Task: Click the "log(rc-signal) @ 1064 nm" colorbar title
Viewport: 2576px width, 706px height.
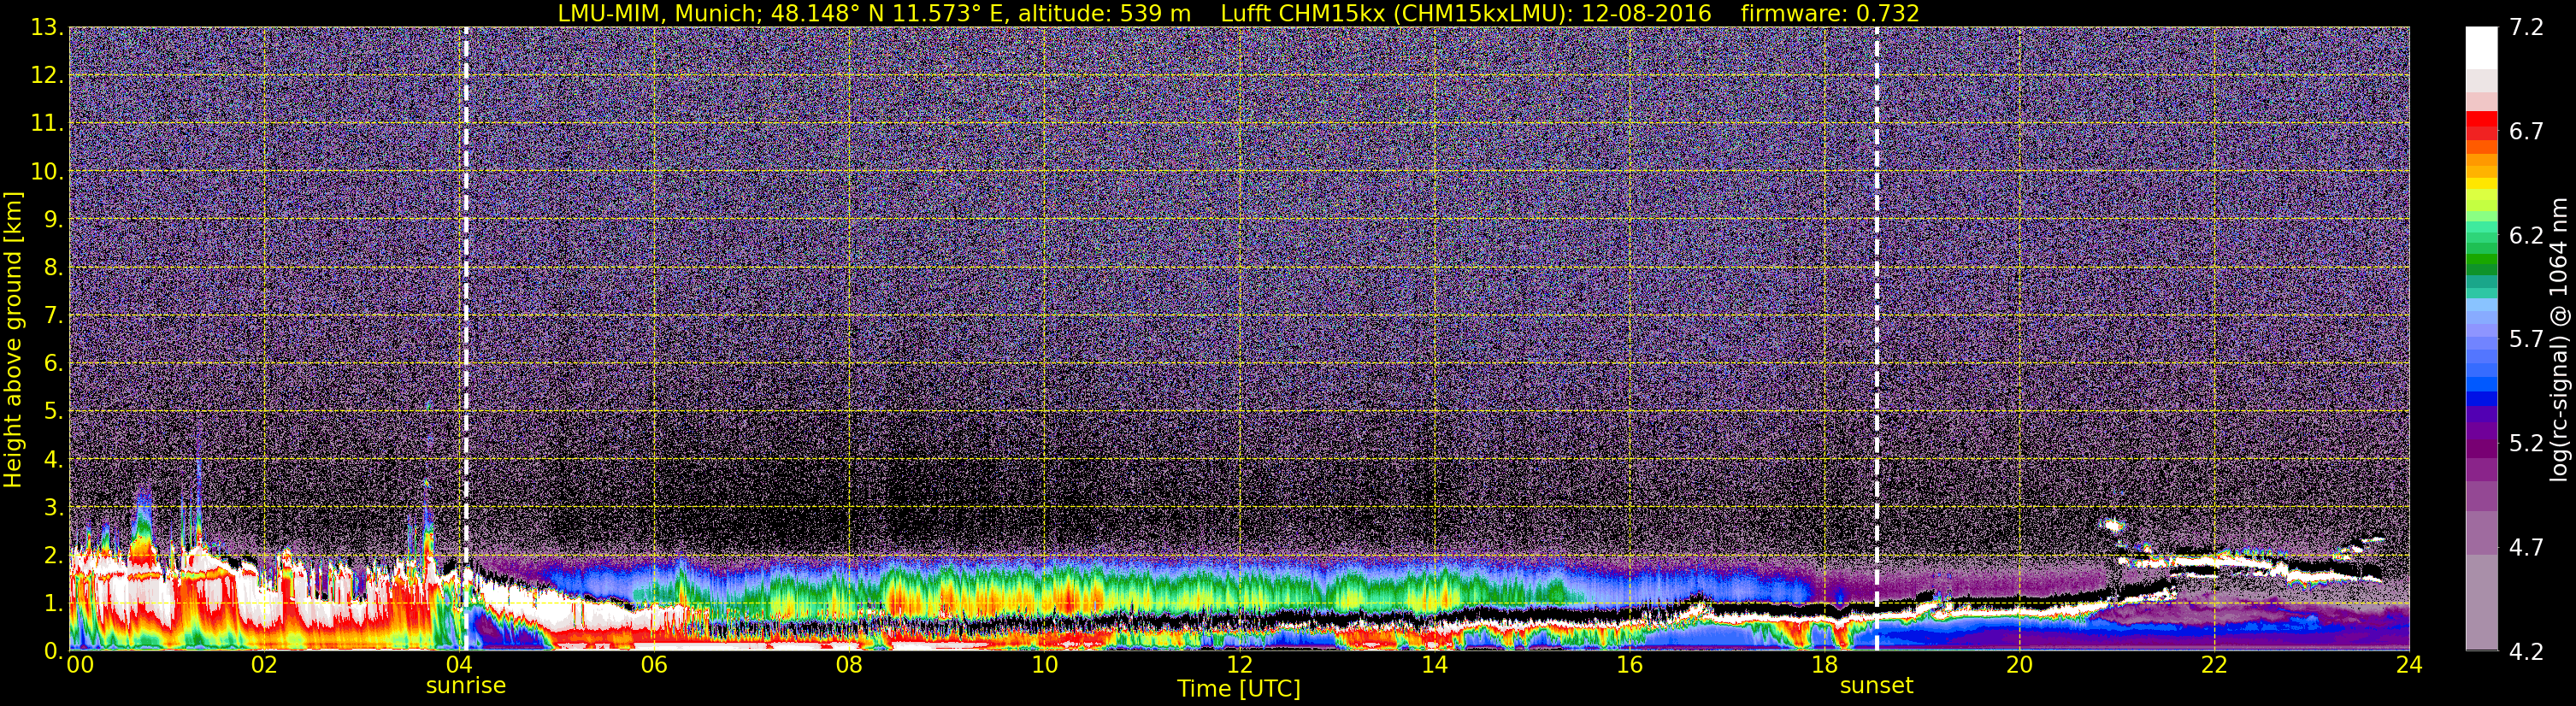Action: [2558, 339]
